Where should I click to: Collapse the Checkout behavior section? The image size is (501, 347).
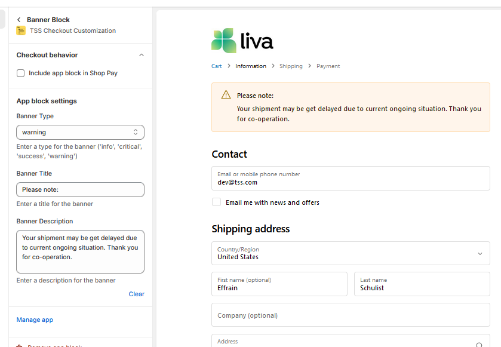(x=142, y=55)
